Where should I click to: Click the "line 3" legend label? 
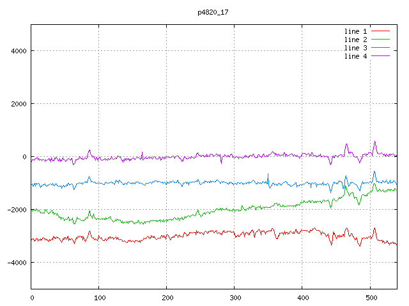(355, 48)
